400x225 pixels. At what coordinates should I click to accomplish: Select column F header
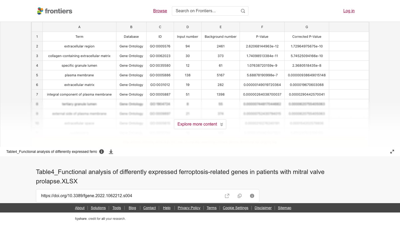[262, 27]
